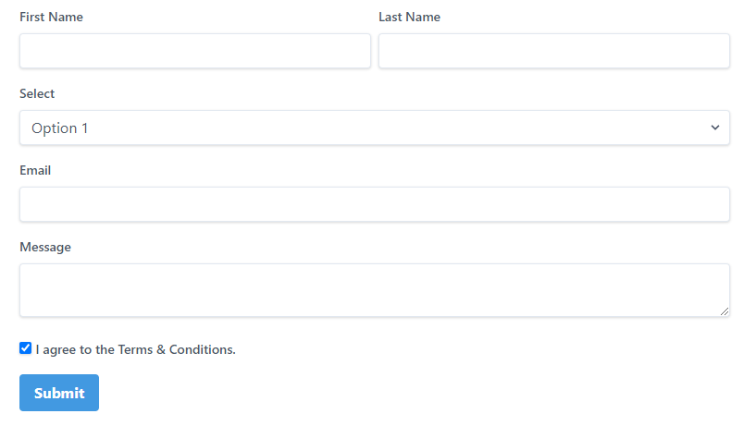Click the chevron arrow in Select dropdown
The height and width of the screenshot is (426, 756).
[x=715, y=128]
